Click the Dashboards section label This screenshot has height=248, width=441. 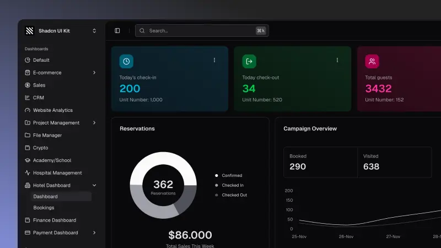point(36,48)
